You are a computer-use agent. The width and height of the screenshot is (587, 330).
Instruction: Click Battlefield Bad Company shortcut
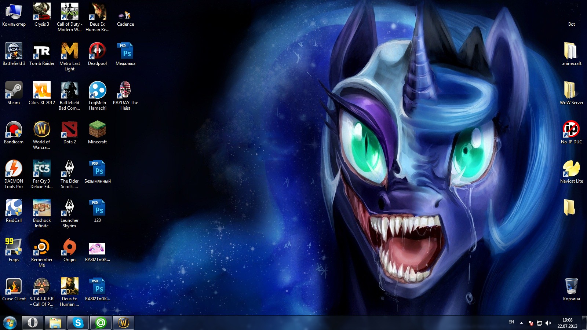pos(70,96)
